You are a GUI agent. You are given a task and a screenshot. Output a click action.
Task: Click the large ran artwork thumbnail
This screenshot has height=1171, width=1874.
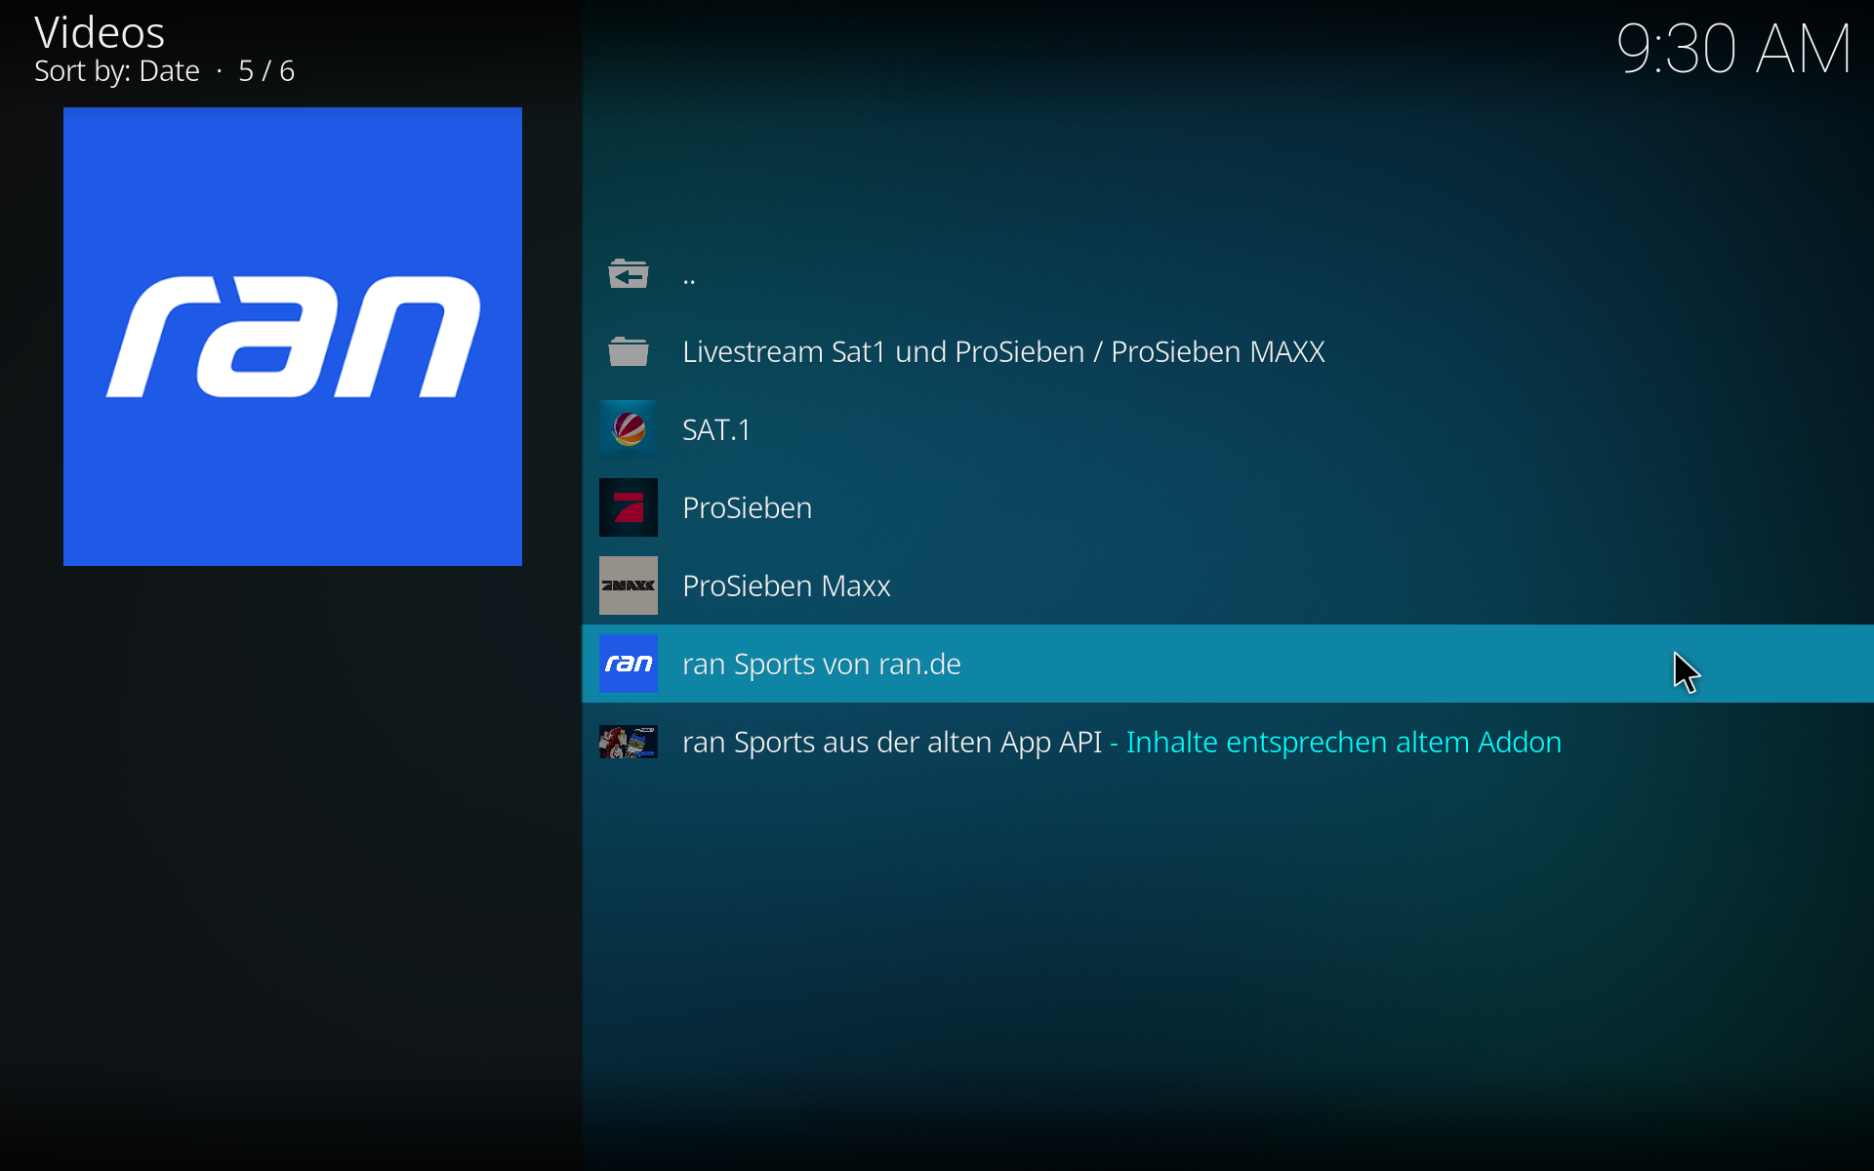(x=293, y=337)
